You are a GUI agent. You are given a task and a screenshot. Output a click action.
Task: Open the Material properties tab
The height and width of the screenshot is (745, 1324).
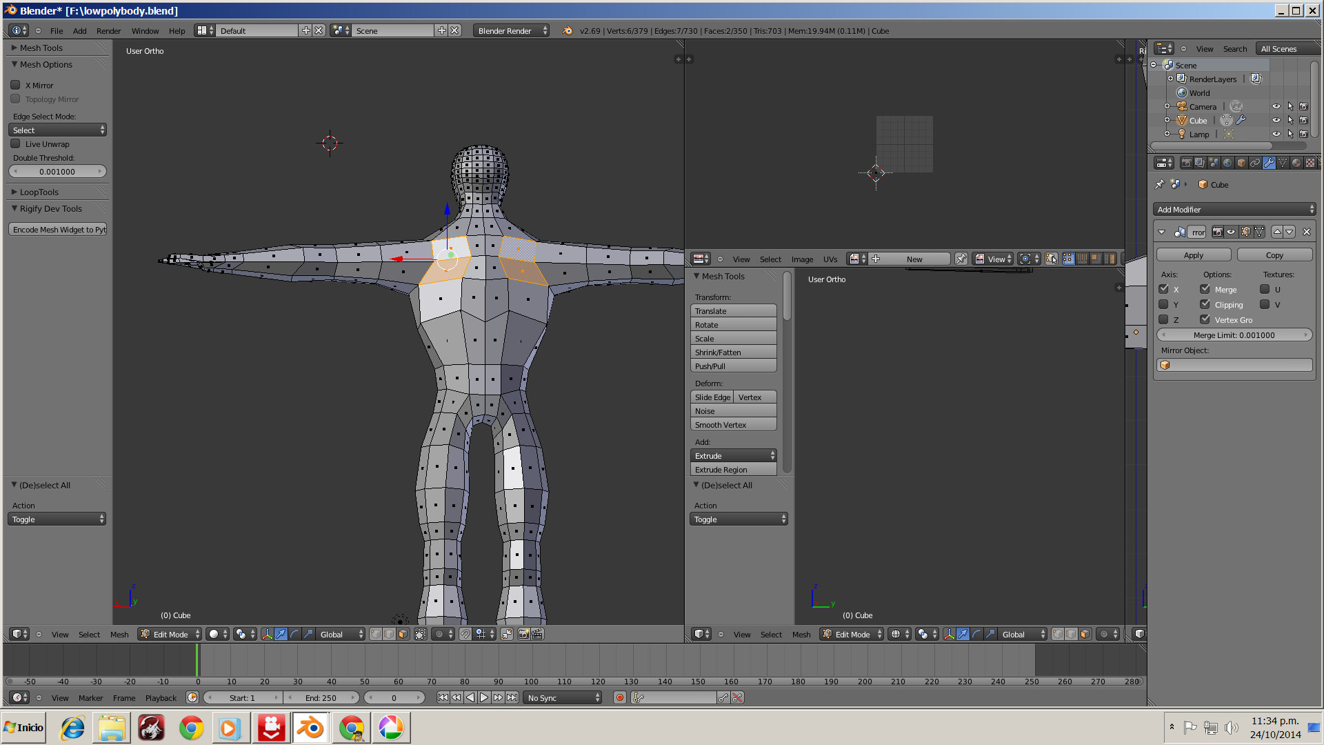pos(1296,163)
